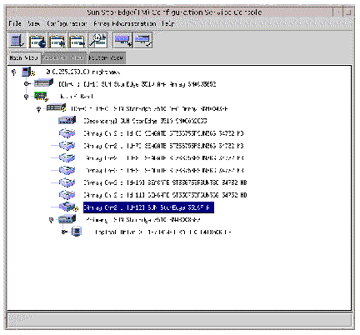360x335 pixels.
Task: Launch the Standard Configuration toolbar icon
Action: (x=123, y=40)
